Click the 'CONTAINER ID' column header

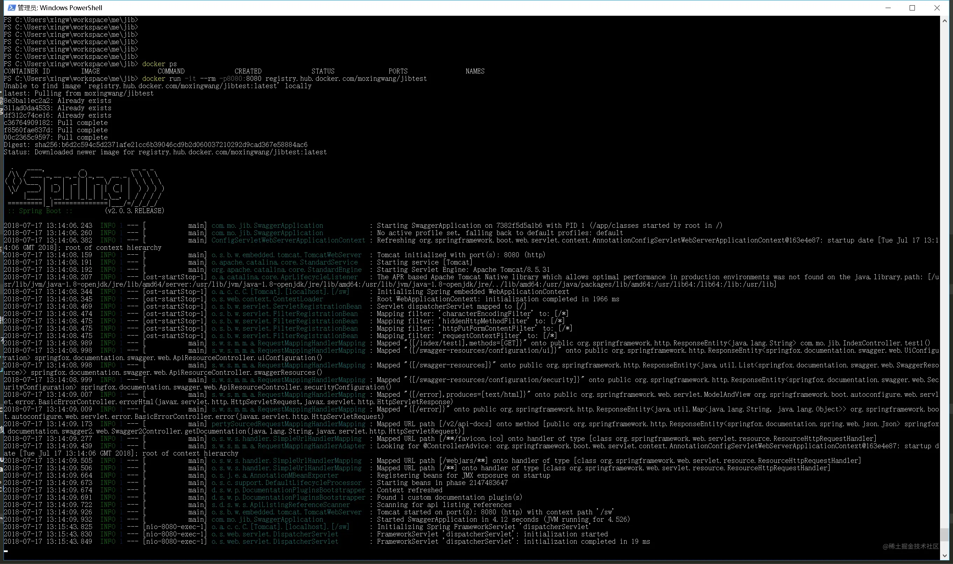click(x=27, y=71)
